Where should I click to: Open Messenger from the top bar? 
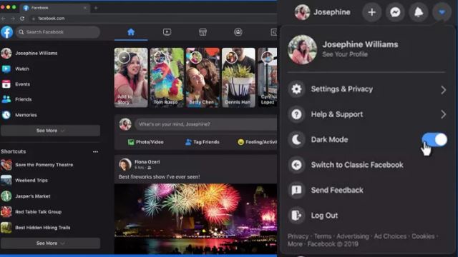(395, 12)
